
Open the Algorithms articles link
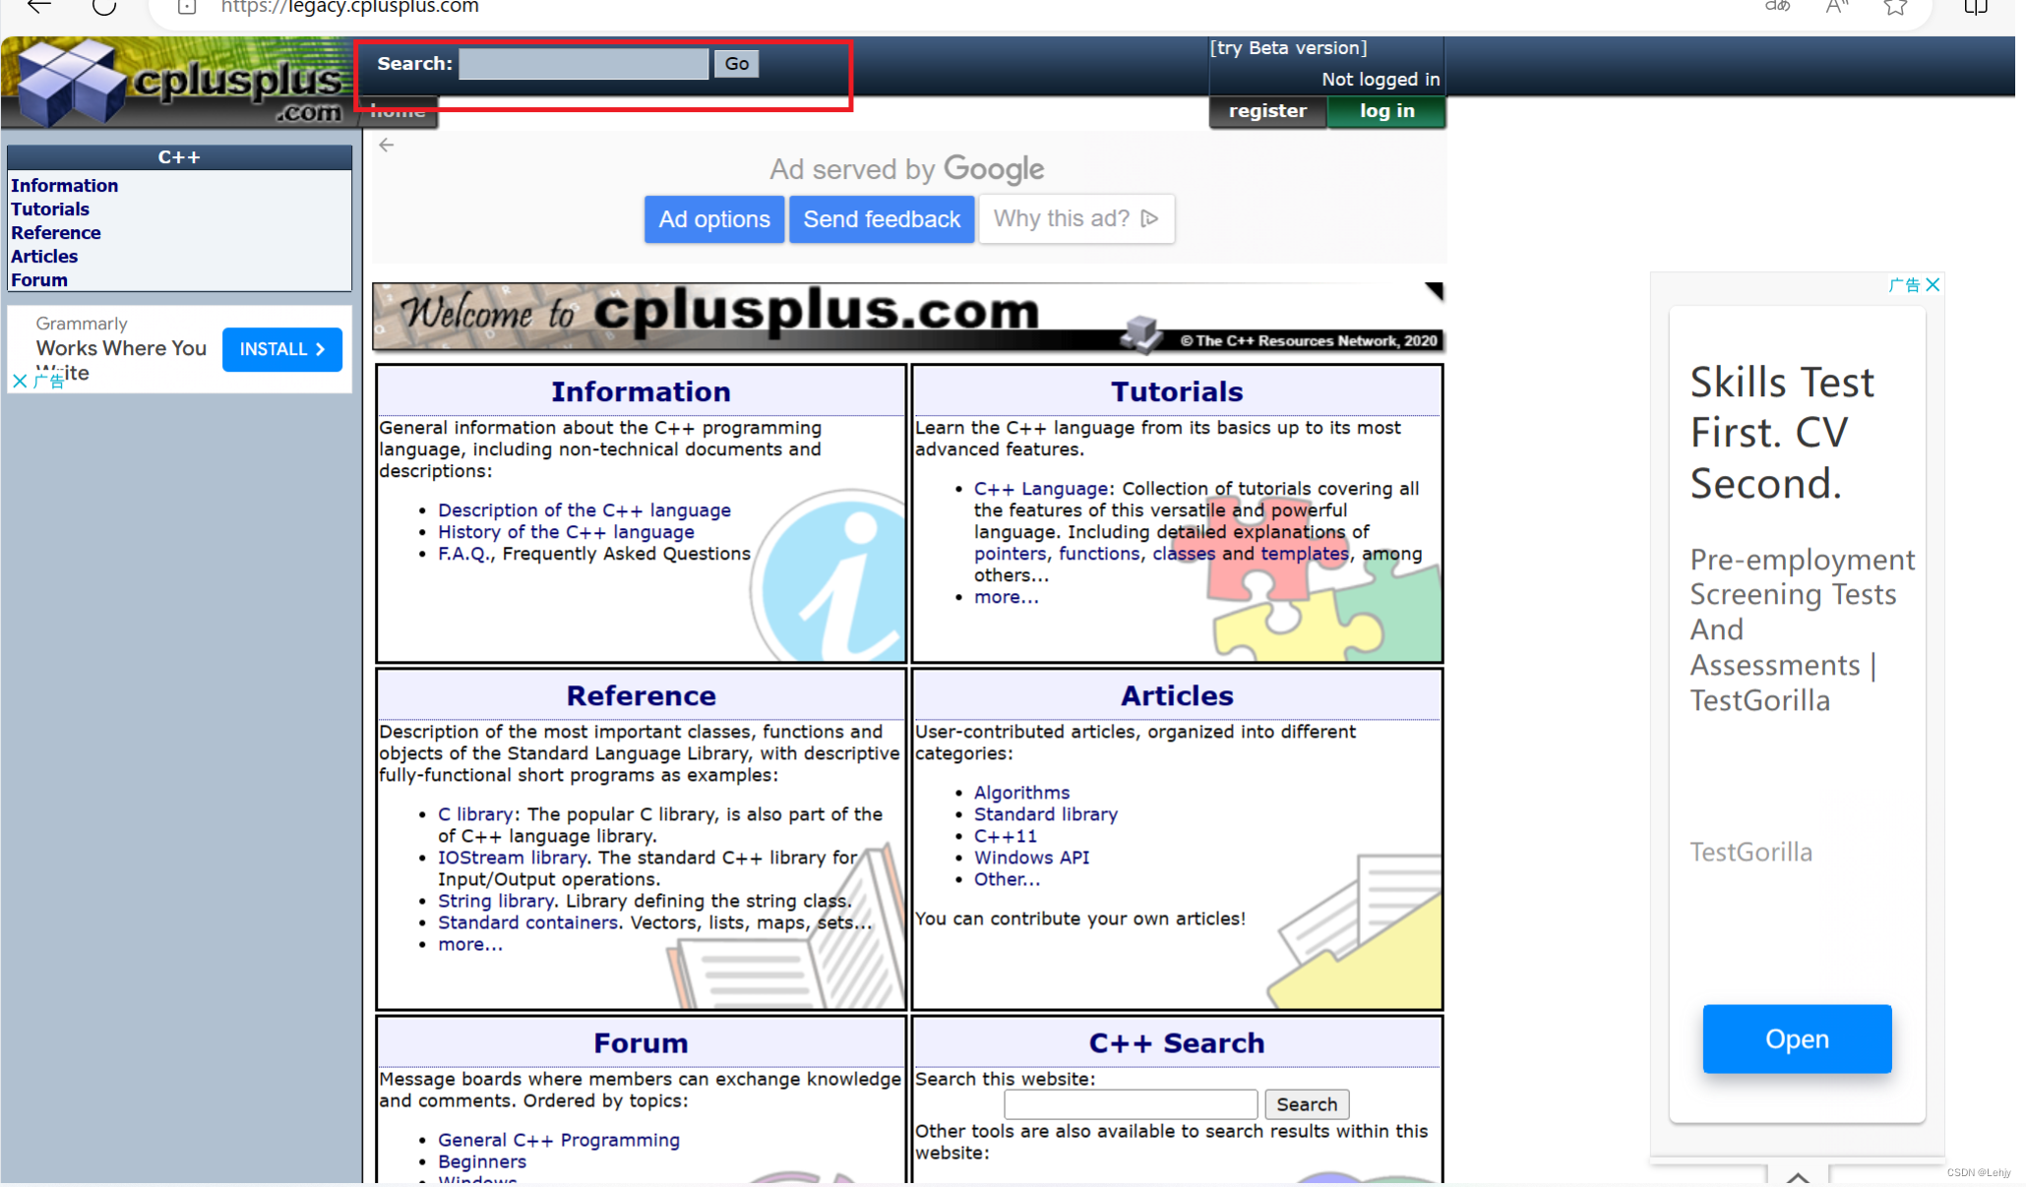coord(1021,793)
